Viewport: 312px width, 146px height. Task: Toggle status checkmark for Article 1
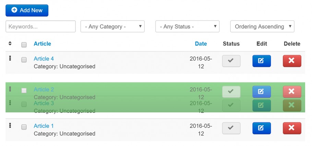(x=231, y=128)
